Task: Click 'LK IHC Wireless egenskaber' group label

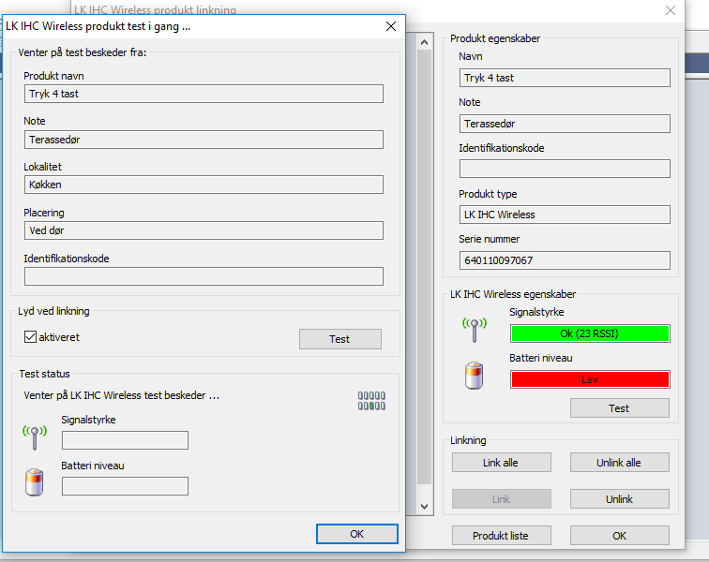Action: coord(513,294)
